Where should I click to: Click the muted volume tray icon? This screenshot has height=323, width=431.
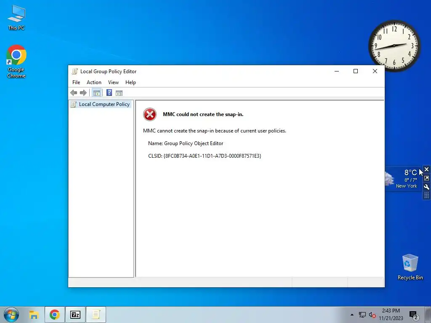pos(372,315)
